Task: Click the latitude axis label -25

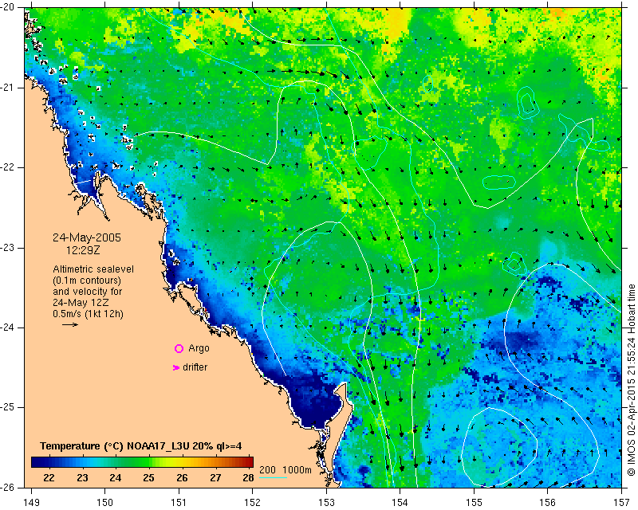Action: click(x=8, y=407)
